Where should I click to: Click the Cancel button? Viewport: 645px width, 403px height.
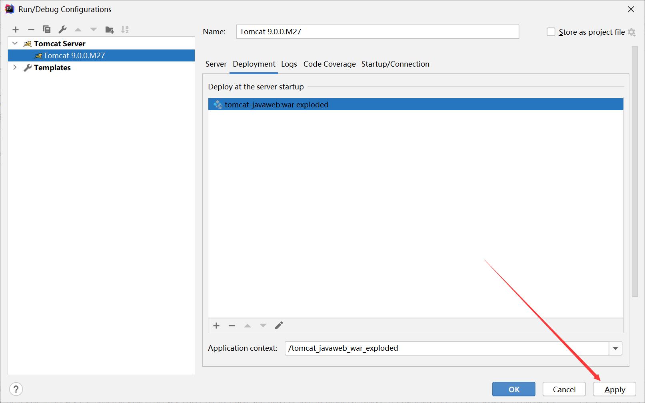pyautogui.click(x=564, y=389)
